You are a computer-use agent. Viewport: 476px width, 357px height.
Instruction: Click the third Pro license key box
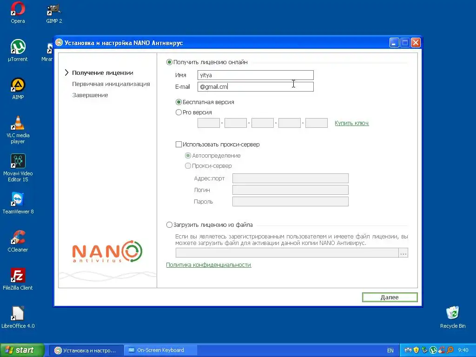pos(263,123)
